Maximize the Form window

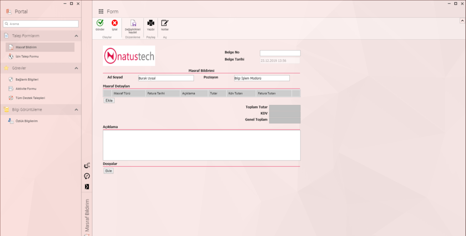tap(456, 4)
